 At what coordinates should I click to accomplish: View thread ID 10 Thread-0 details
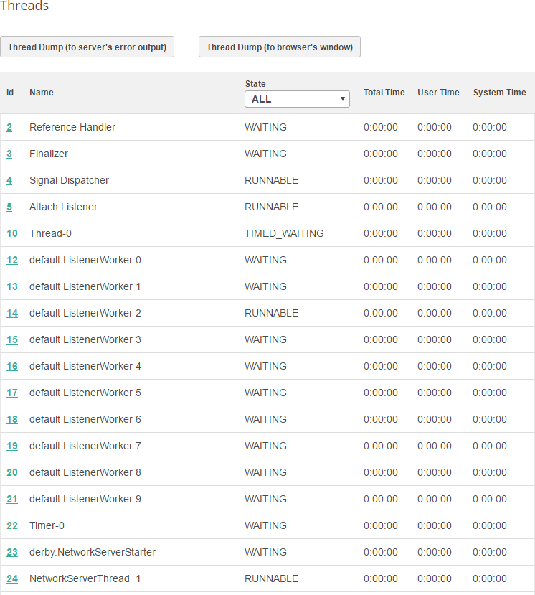coord(12,234)
